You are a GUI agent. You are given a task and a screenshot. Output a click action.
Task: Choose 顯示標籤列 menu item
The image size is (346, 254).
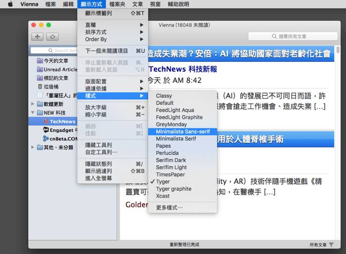click(x=113, y=13)
